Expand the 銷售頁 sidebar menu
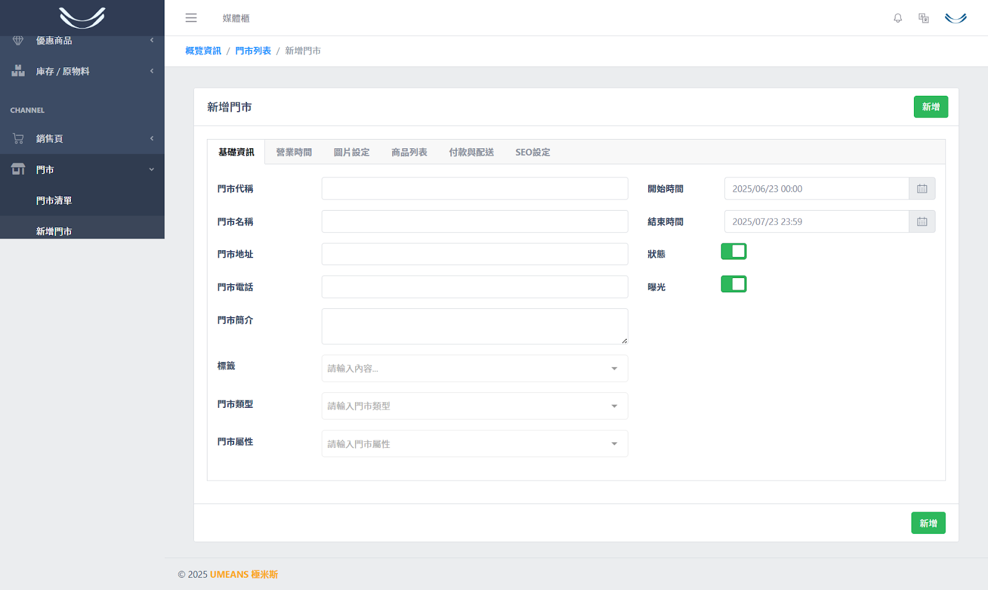The image size is (988, 590). (82, 138)
